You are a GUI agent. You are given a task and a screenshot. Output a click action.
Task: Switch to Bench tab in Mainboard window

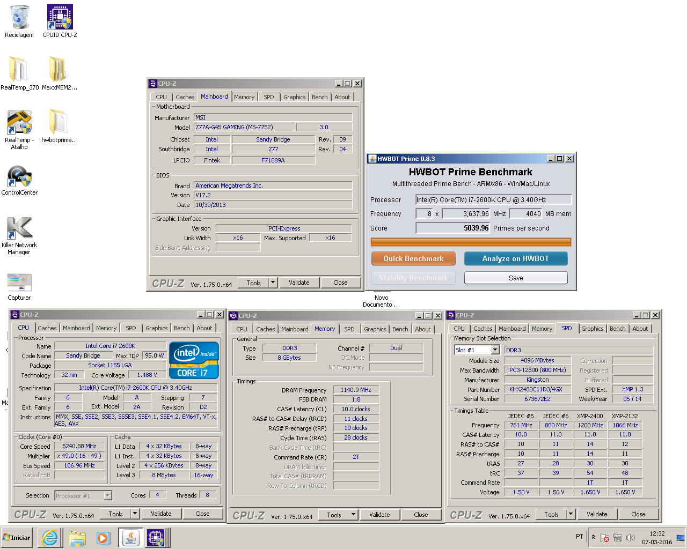tap(319, 97)
